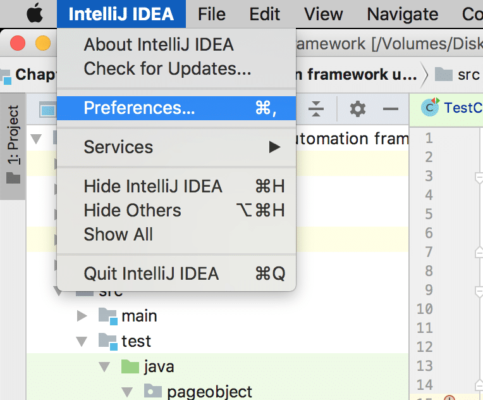Collapse the java folder arrow
Viewport: 483px width, 400px height.
(x=104, y=366)
